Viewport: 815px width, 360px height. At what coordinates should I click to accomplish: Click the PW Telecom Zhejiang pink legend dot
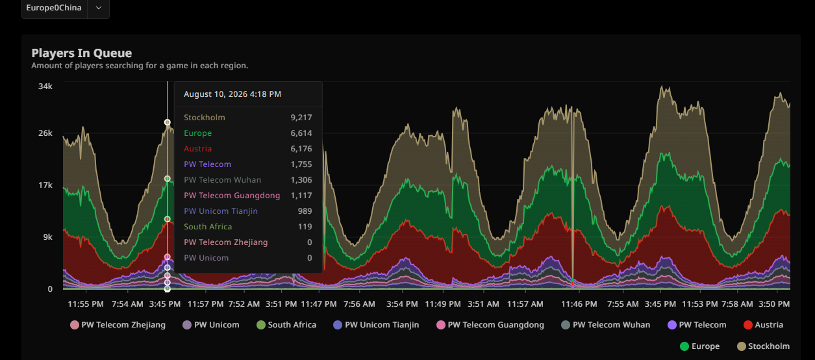(74, 325)
